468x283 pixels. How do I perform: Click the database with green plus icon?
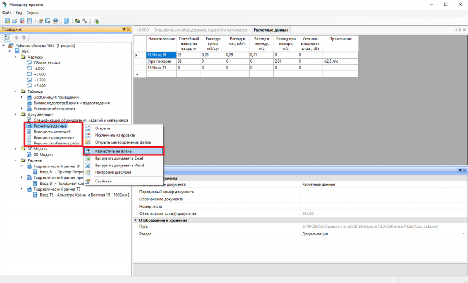coord(96,21)
